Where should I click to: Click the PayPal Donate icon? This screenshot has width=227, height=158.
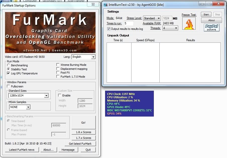click(212, 27)
